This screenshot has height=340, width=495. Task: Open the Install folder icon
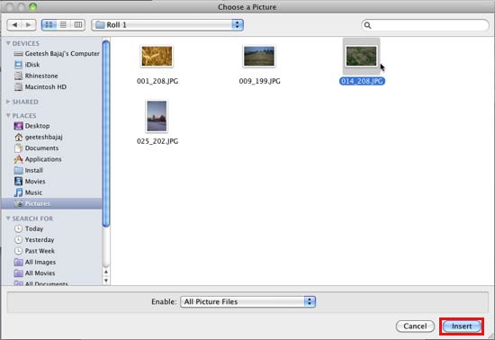pyautogui.click(x=19, y=170)
